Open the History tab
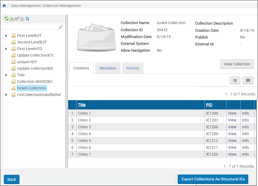 (133, 68)
